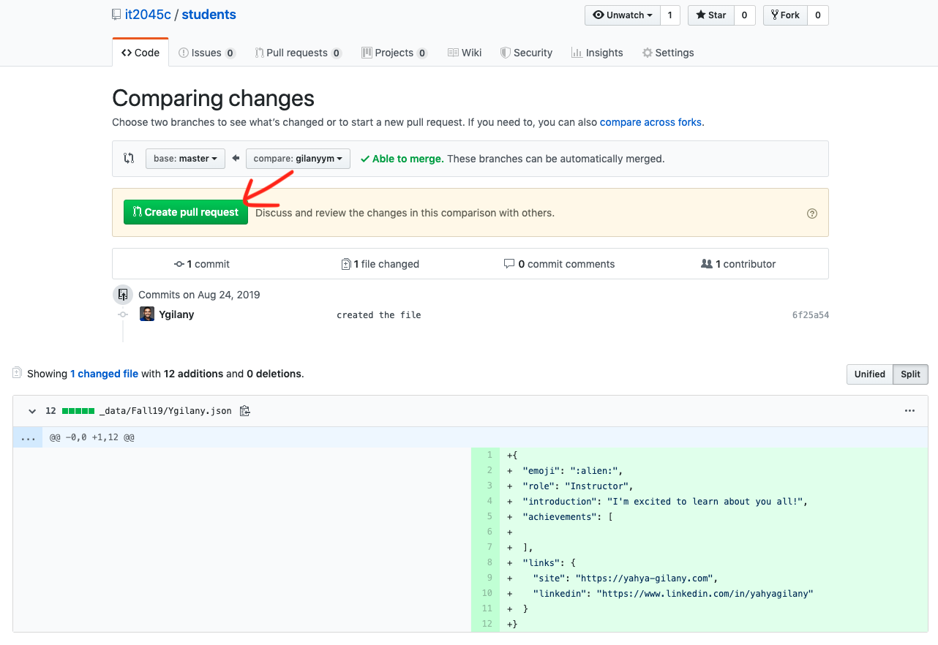The height and width of the screenshot is (645, 938).
Task: Select the 1 contributor summary tab
Action: tap(738, 264)
